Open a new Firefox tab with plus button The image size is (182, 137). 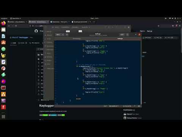click(94, 22)
